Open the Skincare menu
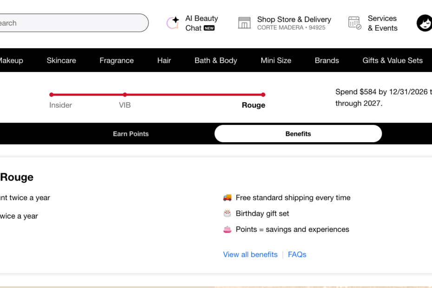 61,60
